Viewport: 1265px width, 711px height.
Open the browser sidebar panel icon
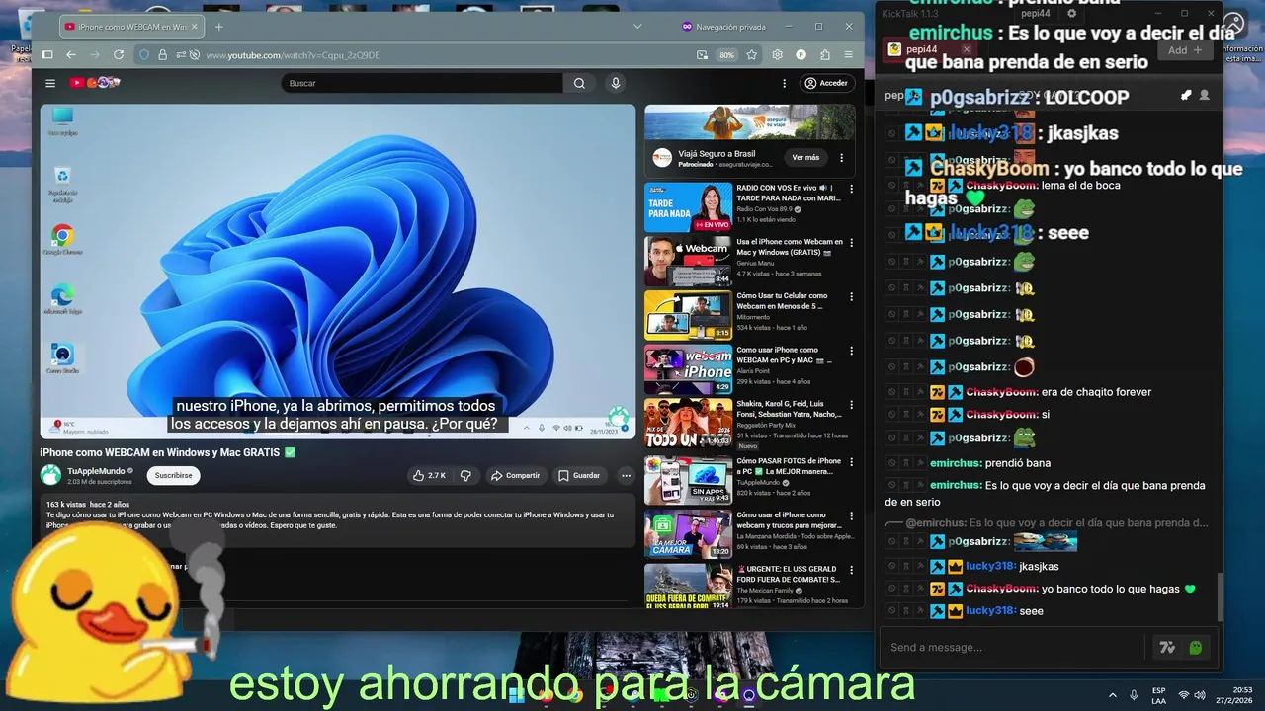pos(46,55)
